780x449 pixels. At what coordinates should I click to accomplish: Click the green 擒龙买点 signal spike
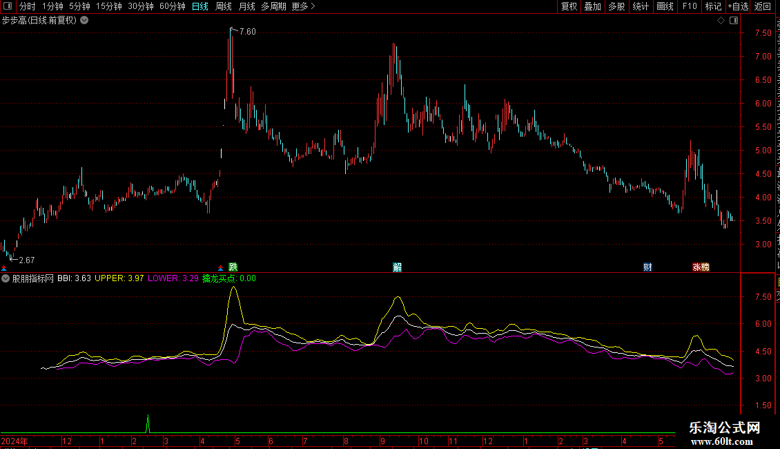(x=148, y=423)
